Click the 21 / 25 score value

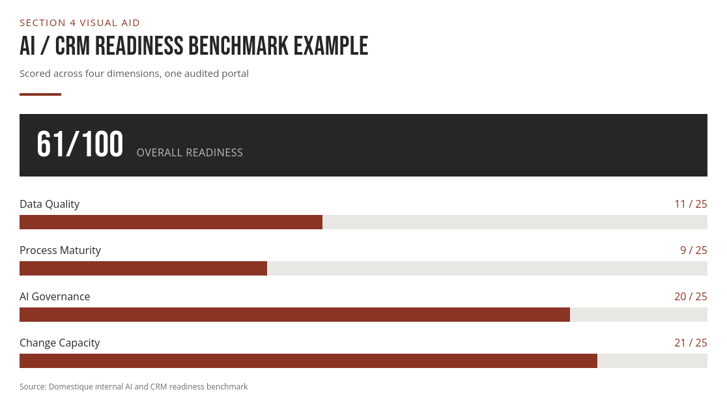[x=691, y=343]
